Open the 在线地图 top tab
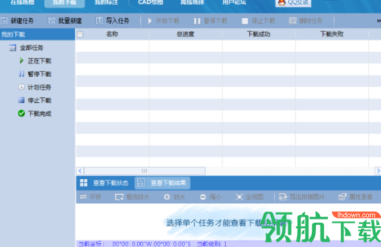381x247 pixels. point(23,3)
